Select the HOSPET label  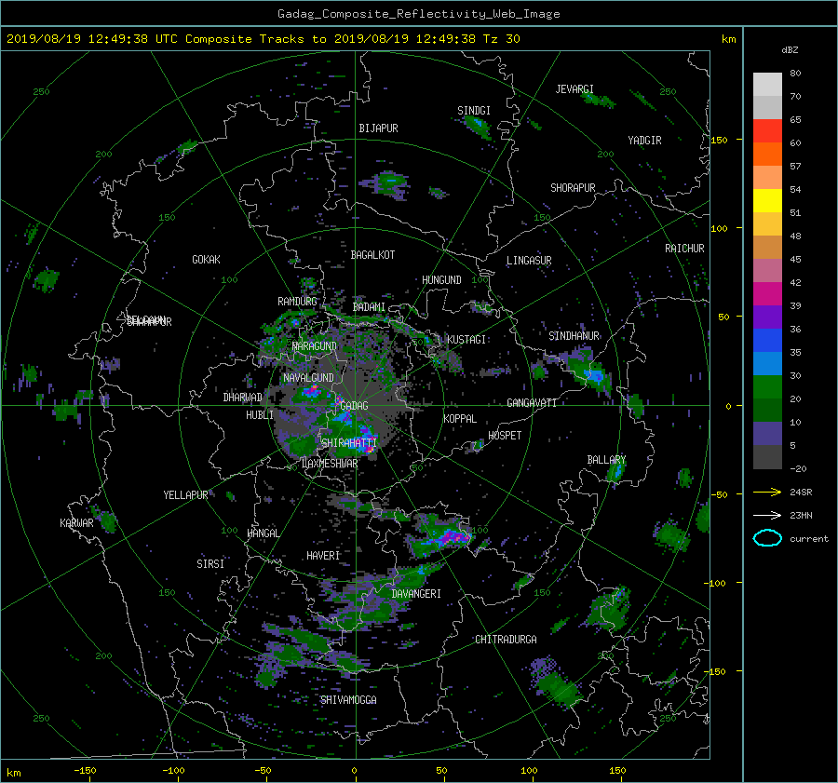[505, 436]
